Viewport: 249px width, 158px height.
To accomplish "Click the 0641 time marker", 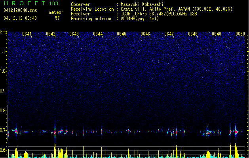I will (27, 34).
